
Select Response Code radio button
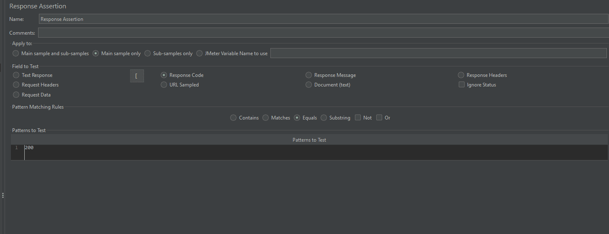tap(164, 75)
